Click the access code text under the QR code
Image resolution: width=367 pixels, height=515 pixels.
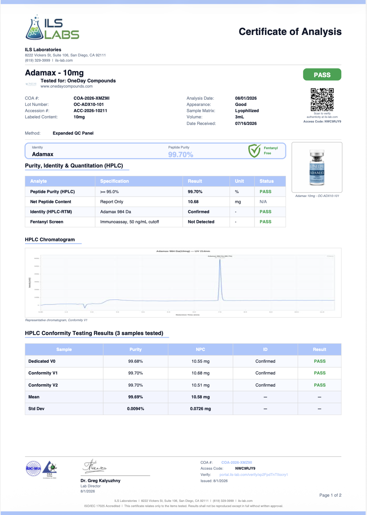pyautogui.click(x=322, y=121)
